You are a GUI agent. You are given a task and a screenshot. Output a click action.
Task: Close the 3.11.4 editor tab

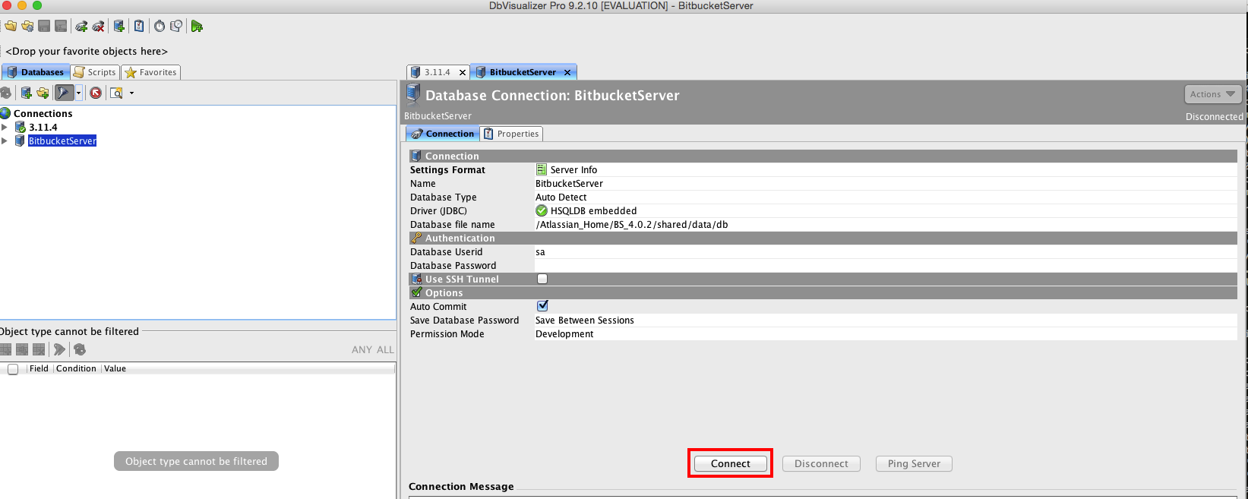click(462, 72)
